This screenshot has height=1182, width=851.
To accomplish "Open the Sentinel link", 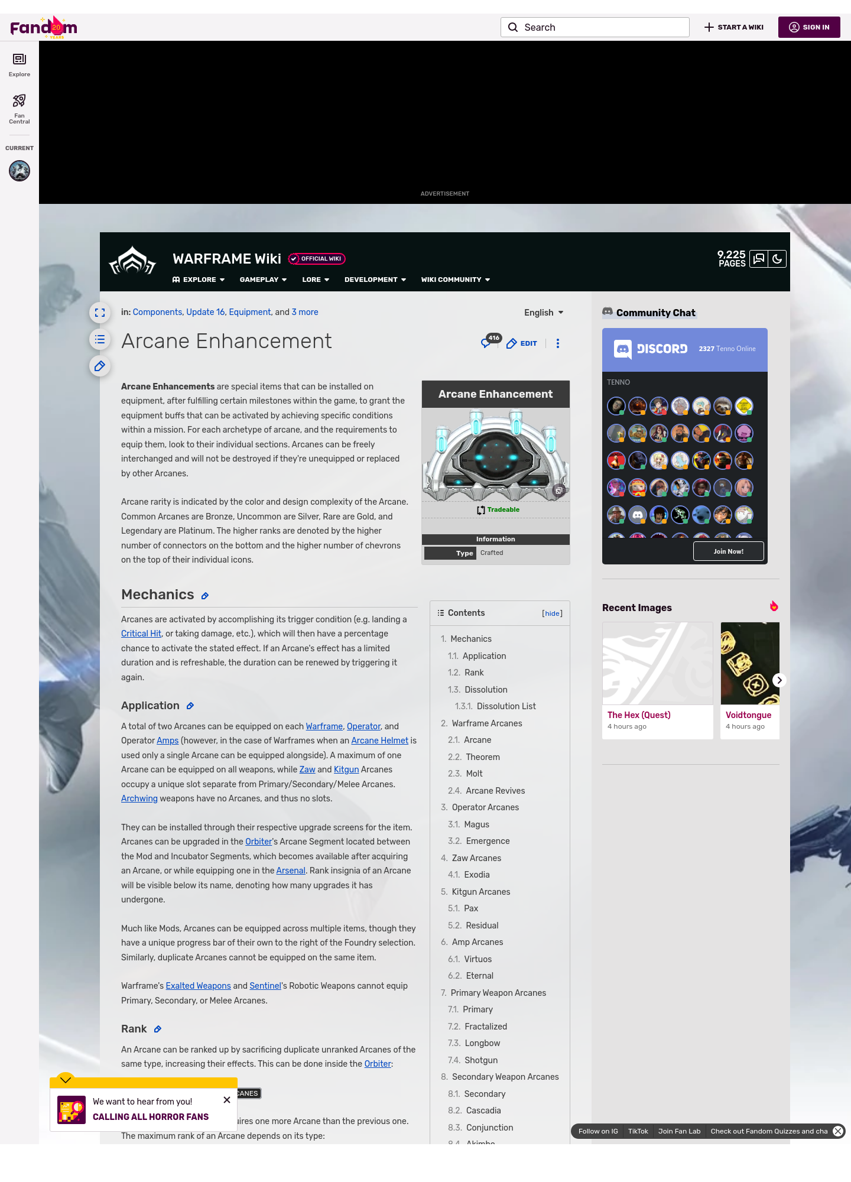I will tap(265, 986).
